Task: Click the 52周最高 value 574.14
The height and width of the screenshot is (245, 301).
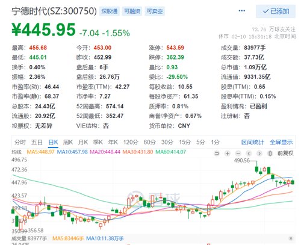Action: coord(114,106)
